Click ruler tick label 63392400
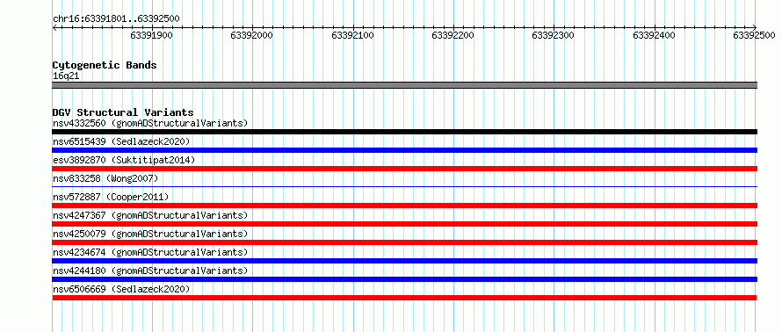 655,35
